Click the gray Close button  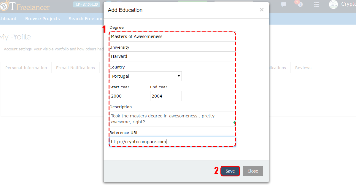(253, 171)
